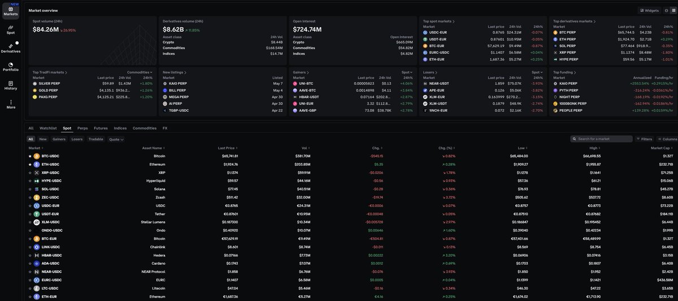Star HYPE-USDC as a favorite
678x301 pixels.
(30, 180)
